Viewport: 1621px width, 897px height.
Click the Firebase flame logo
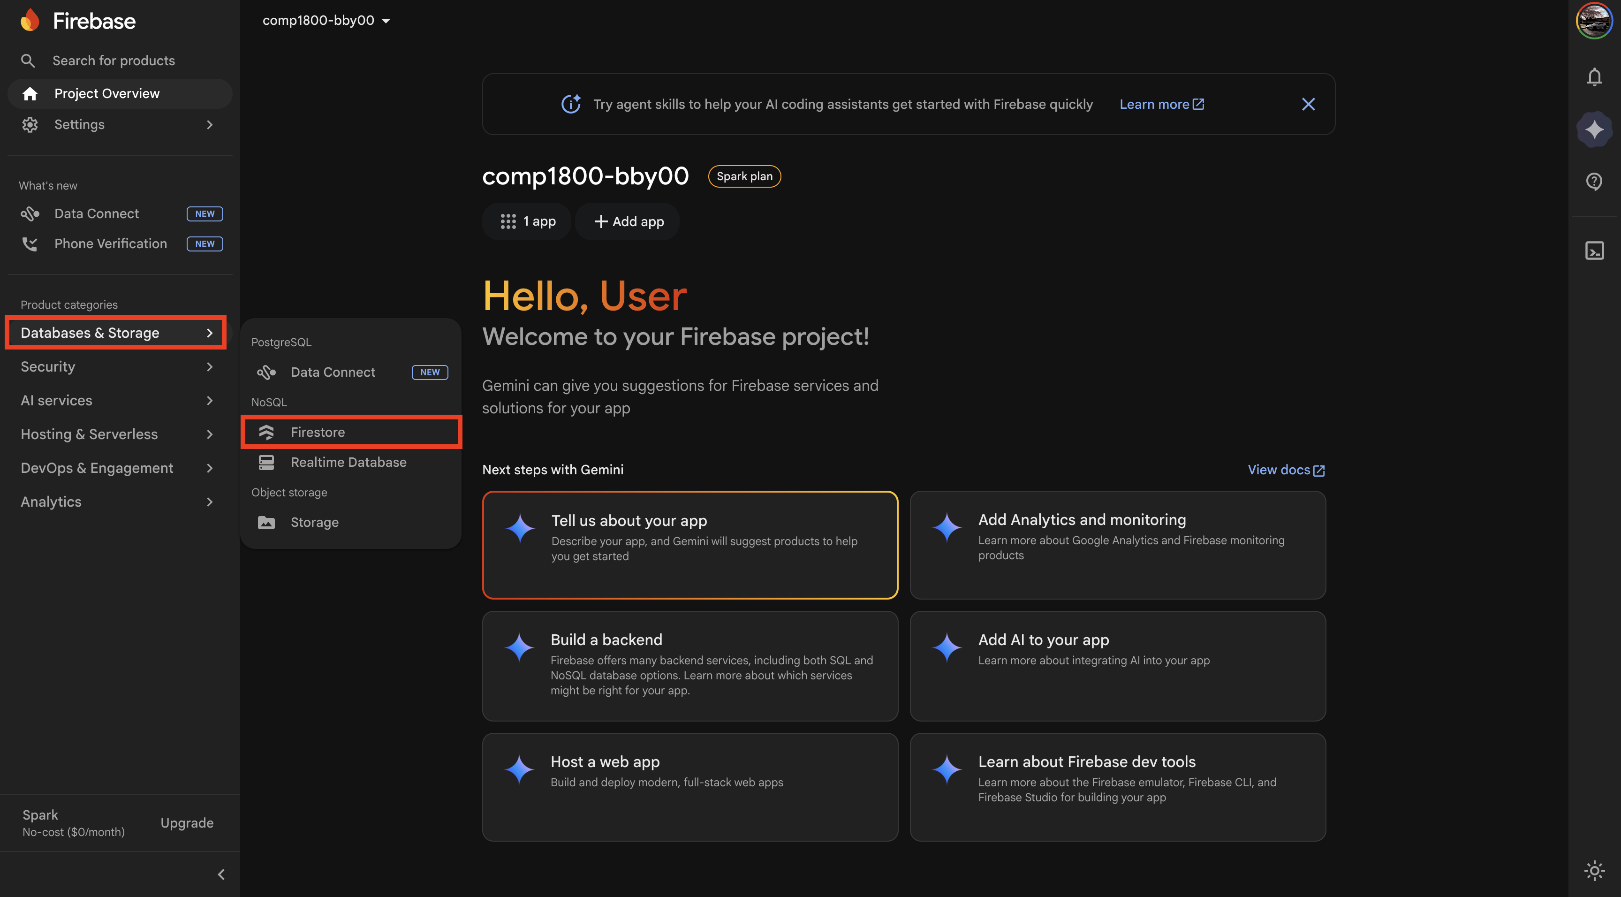point(30,20)
